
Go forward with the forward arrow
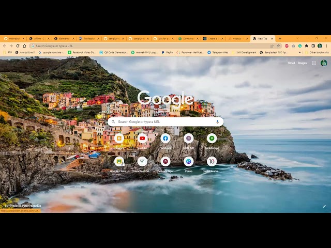(x=11, y=46)
